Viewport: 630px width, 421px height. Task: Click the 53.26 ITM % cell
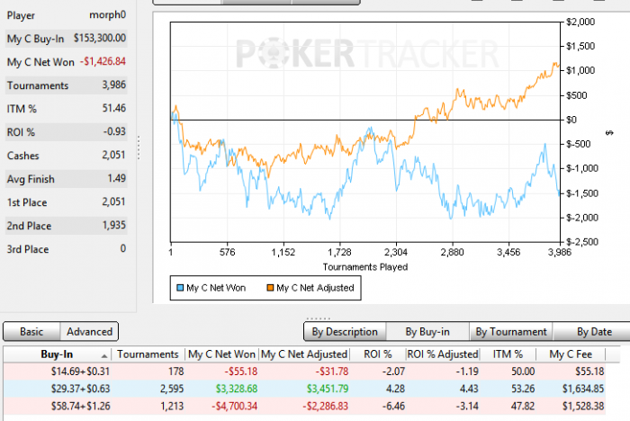pyautogui.click(x=523, y=389)
